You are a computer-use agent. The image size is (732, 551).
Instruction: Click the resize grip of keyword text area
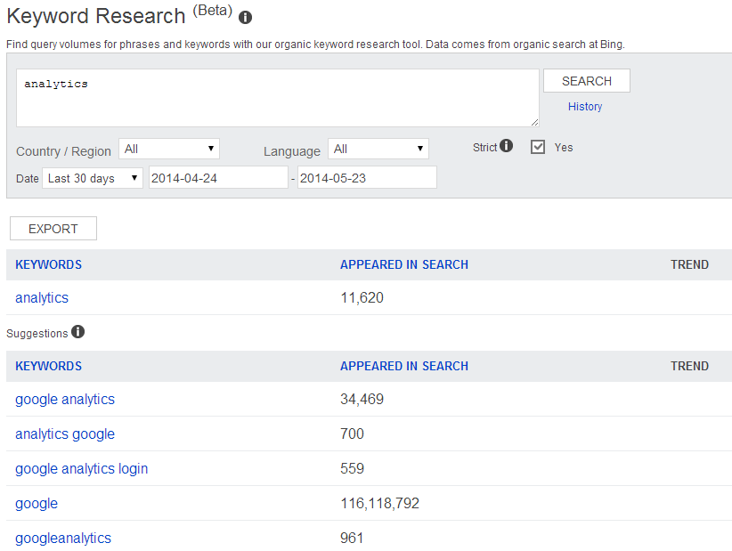(534, 122)
